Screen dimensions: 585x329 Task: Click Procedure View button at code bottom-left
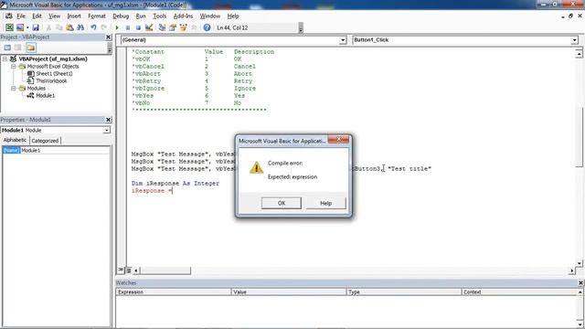pos(121,271)
